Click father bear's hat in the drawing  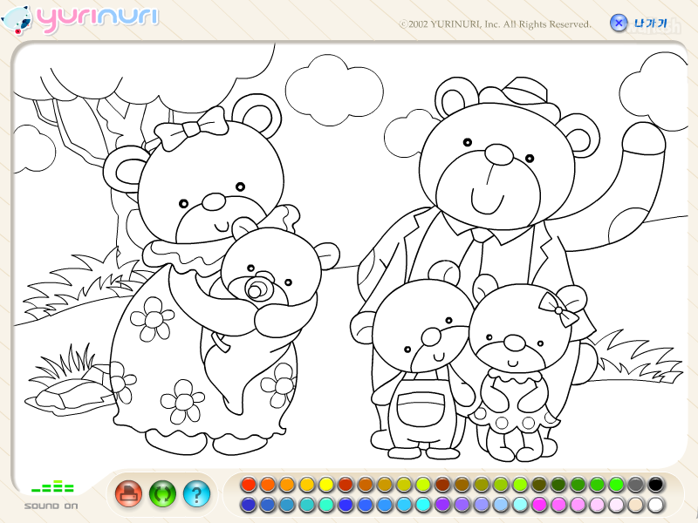pos(521,98)
